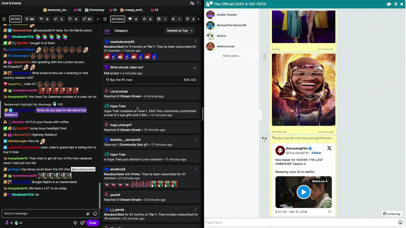Select user skull24
The image size is (406, 228).
(221, 36)
